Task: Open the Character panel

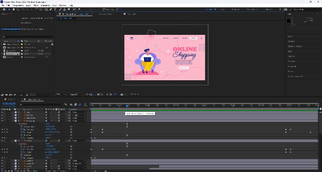Action: [x=292, y=61]
